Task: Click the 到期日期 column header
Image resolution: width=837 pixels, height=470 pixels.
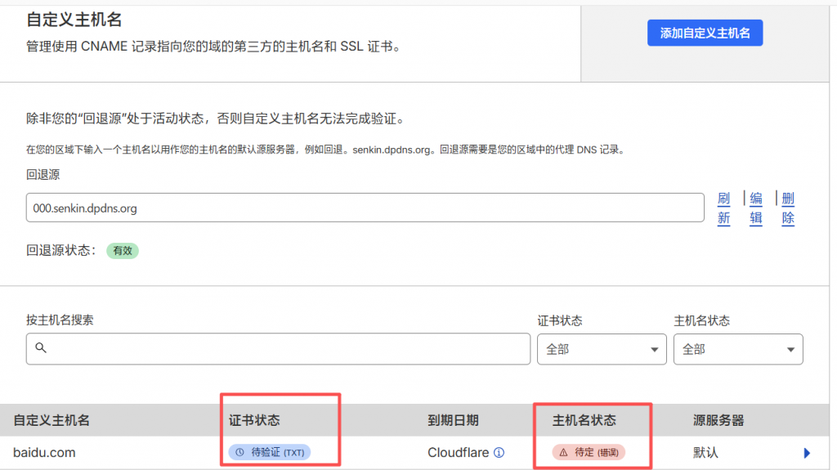Action: coord(453,420)
